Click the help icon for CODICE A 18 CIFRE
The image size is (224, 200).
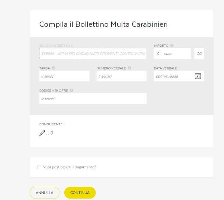click(x=71, y=90)
